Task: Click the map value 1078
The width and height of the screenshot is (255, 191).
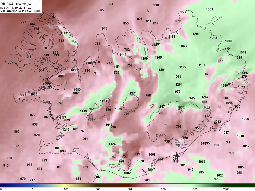Action: (229, 41)
